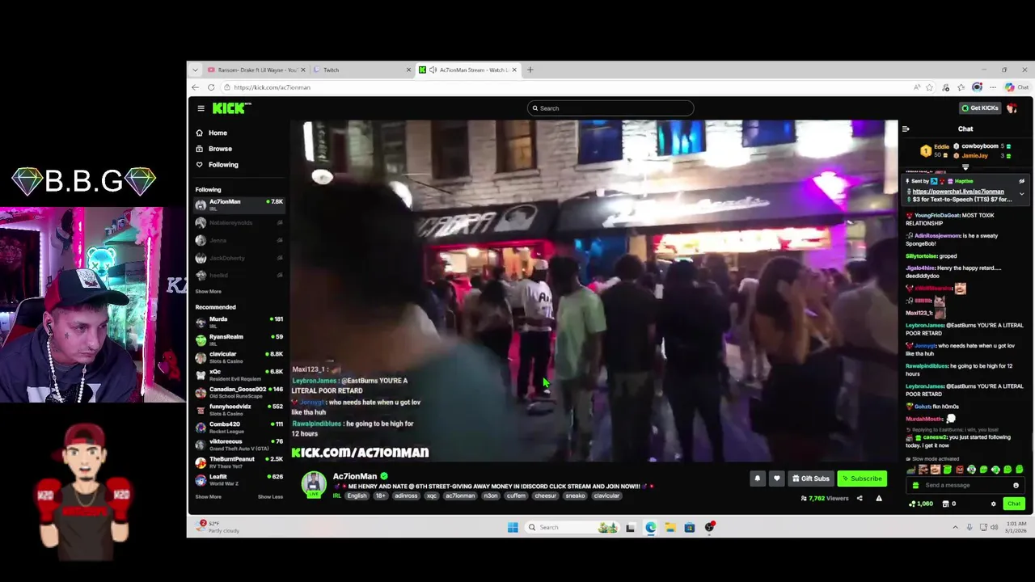
Task: Open a new browser tab
Action: click(530, 70)
